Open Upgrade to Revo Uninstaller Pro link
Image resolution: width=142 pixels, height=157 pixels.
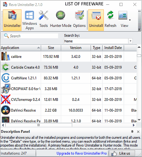click(x=82, y=153)
